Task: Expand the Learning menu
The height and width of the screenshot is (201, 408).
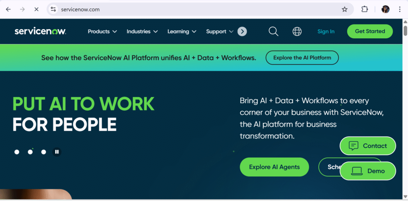Action: tap(182, 32)
